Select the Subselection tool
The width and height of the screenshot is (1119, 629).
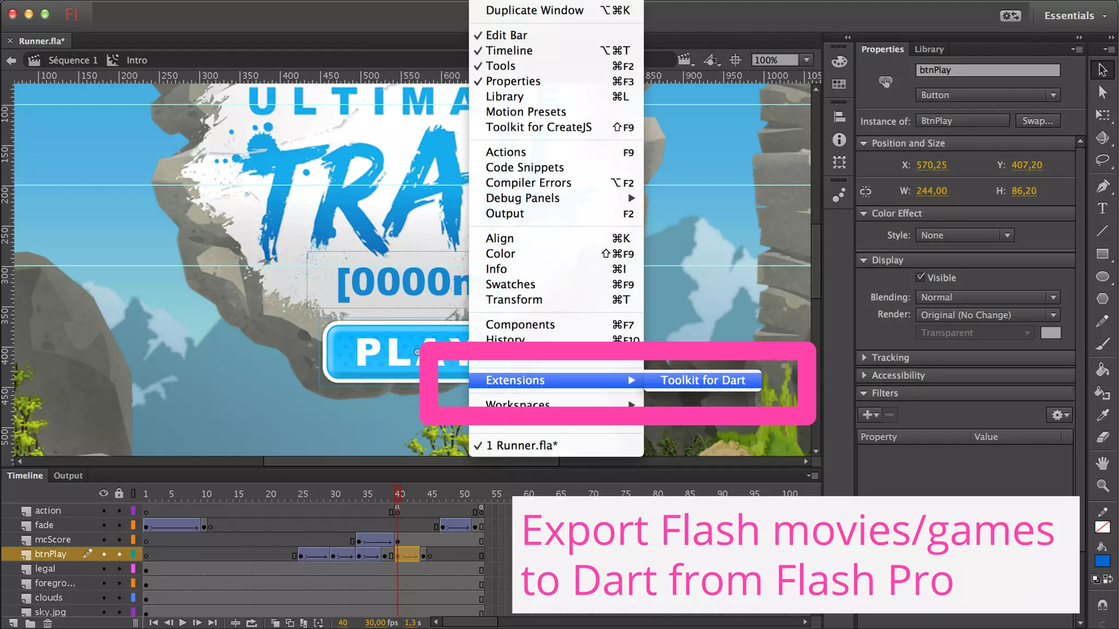tap(1103, 92)
